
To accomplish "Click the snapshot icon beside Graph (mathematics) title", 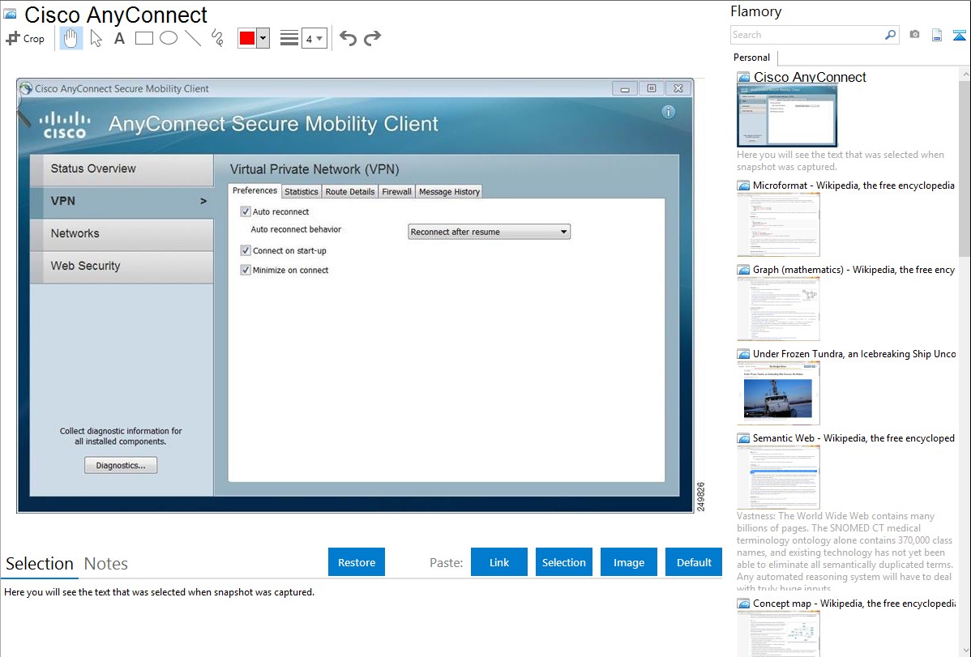I will click(x=743, y=270).
